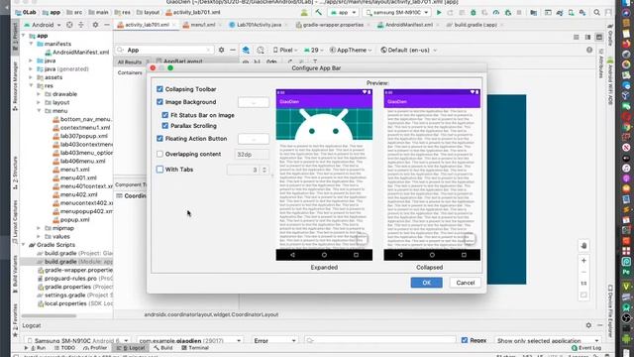Open the Pixel device dropdown in design toolbar

pyautogui.click(x=285, y=50)
